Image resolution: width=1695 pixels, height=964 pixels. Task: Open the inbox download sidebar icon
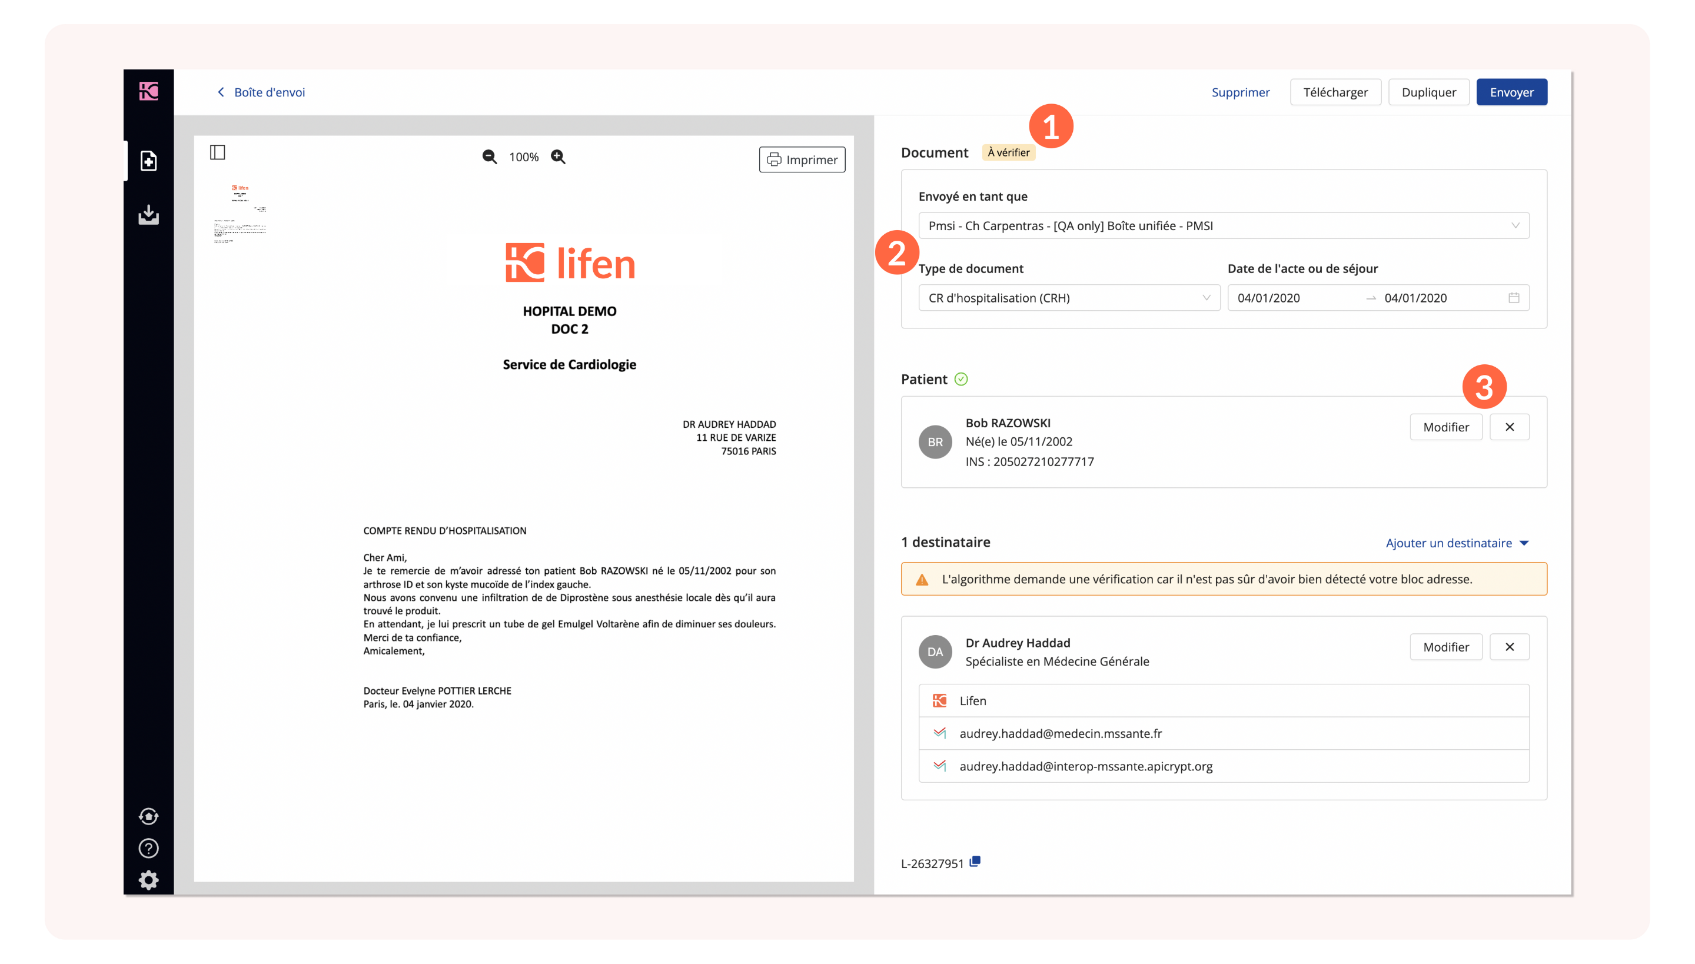[148, 214]
